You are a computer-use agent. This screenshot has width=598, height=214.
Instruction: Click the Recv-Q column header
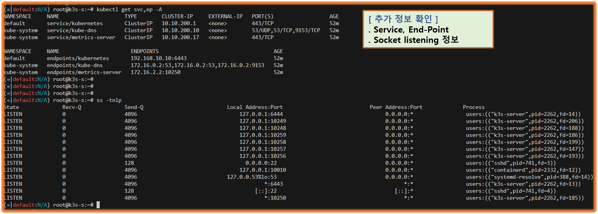[x=72, y=107]
